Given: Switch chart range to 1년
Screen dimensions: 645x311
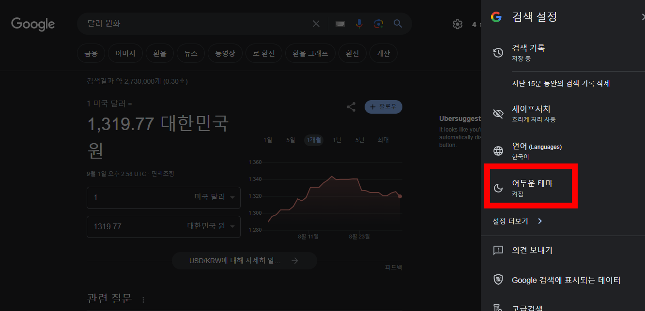Looking at the screenshot, I should tap(337, 140).
